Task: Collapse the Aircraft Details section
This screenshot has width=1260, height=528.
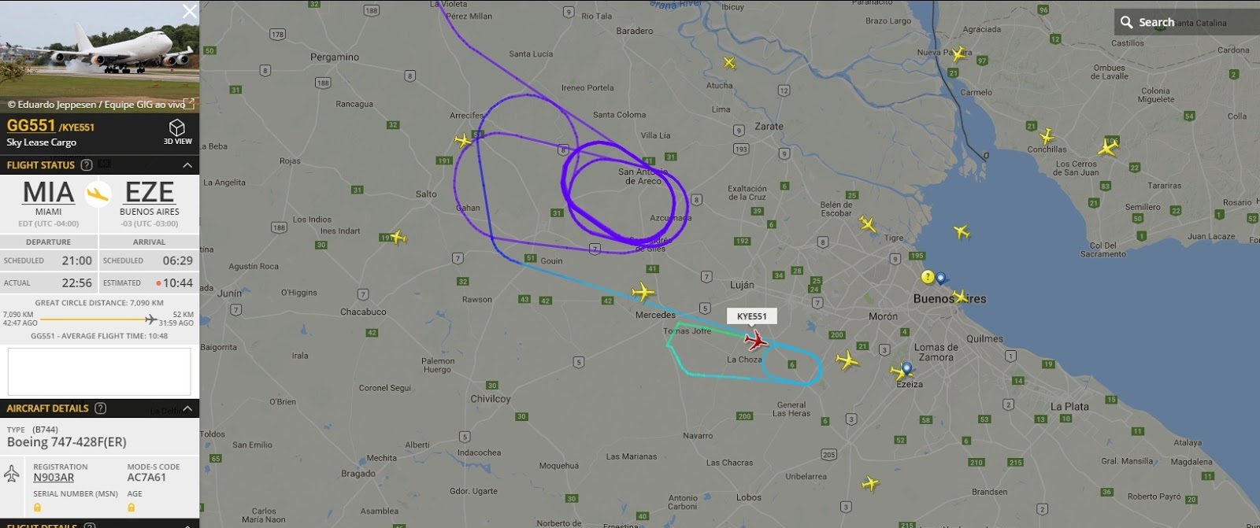Action: 187,408
